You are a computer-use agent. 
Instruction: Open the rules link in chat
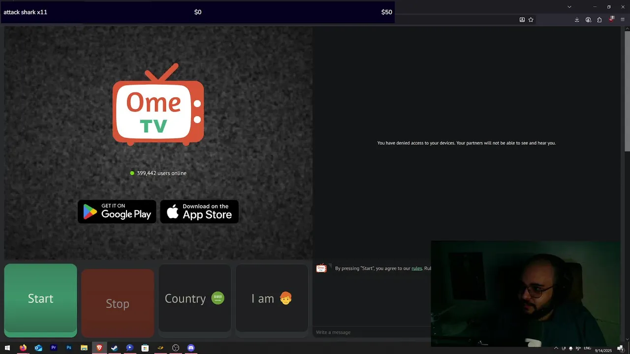tap(416, 268)
